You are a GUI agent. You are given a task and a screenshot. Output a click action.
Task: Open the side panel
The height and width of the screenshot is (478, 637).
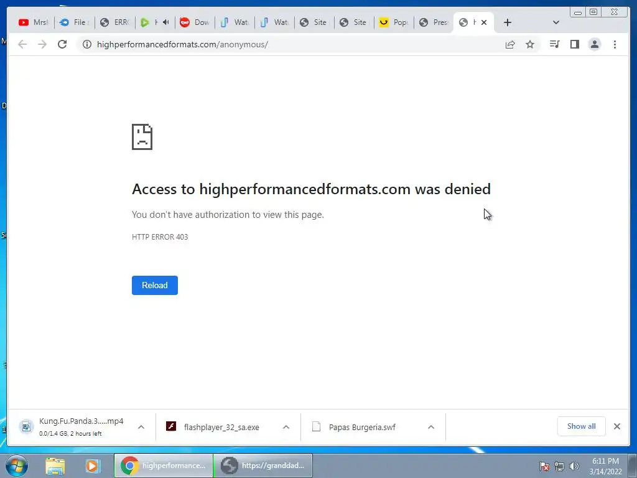[574, 44]
